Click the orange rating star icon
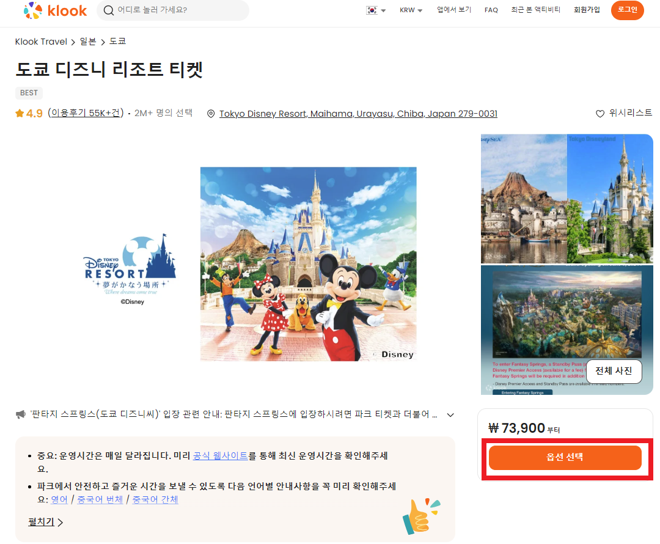Viewport: 660px width, 544px height. coord(20,113)
